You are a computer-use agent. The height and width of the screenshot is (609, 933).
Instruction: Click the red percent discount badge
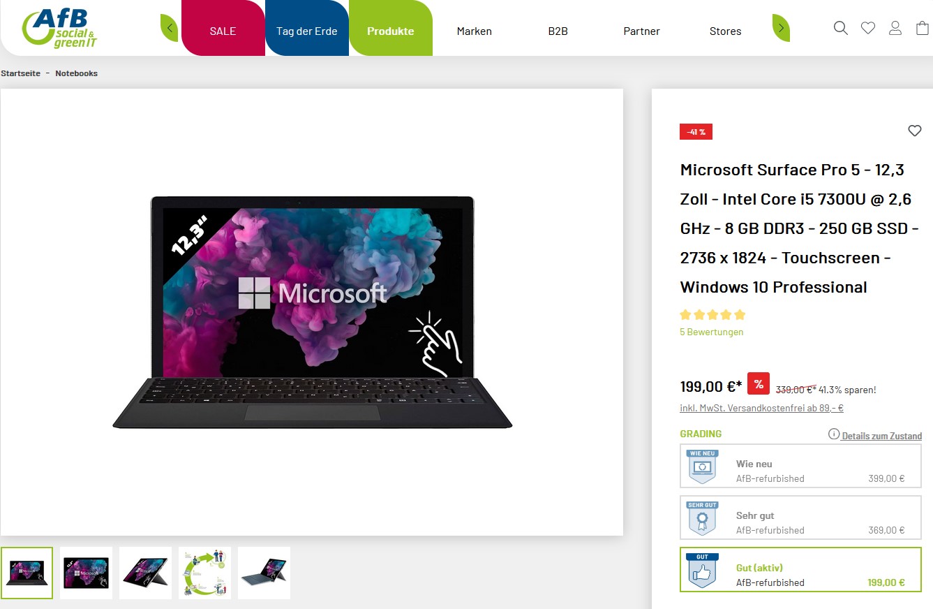point(759,384)
